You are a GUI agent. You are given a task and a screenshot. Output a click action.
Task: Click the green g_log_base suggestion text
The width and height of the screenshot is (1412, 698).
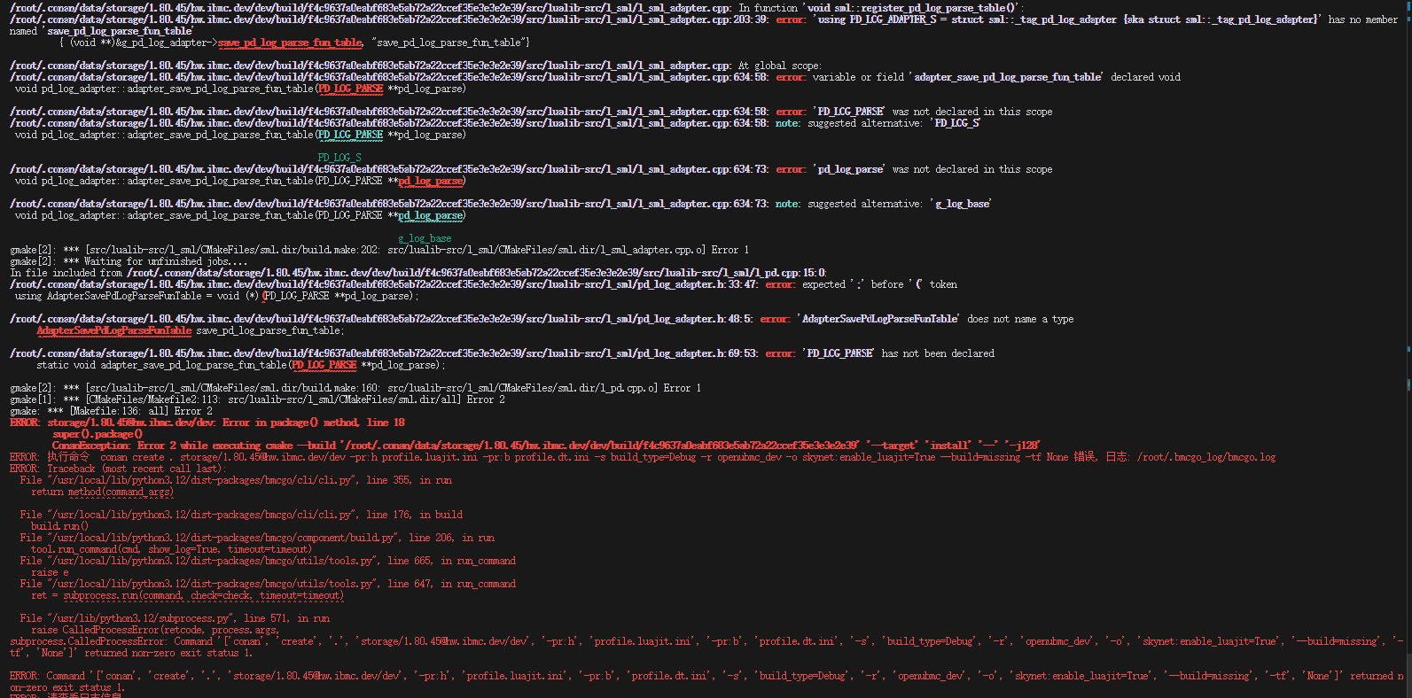coord(425,238)
